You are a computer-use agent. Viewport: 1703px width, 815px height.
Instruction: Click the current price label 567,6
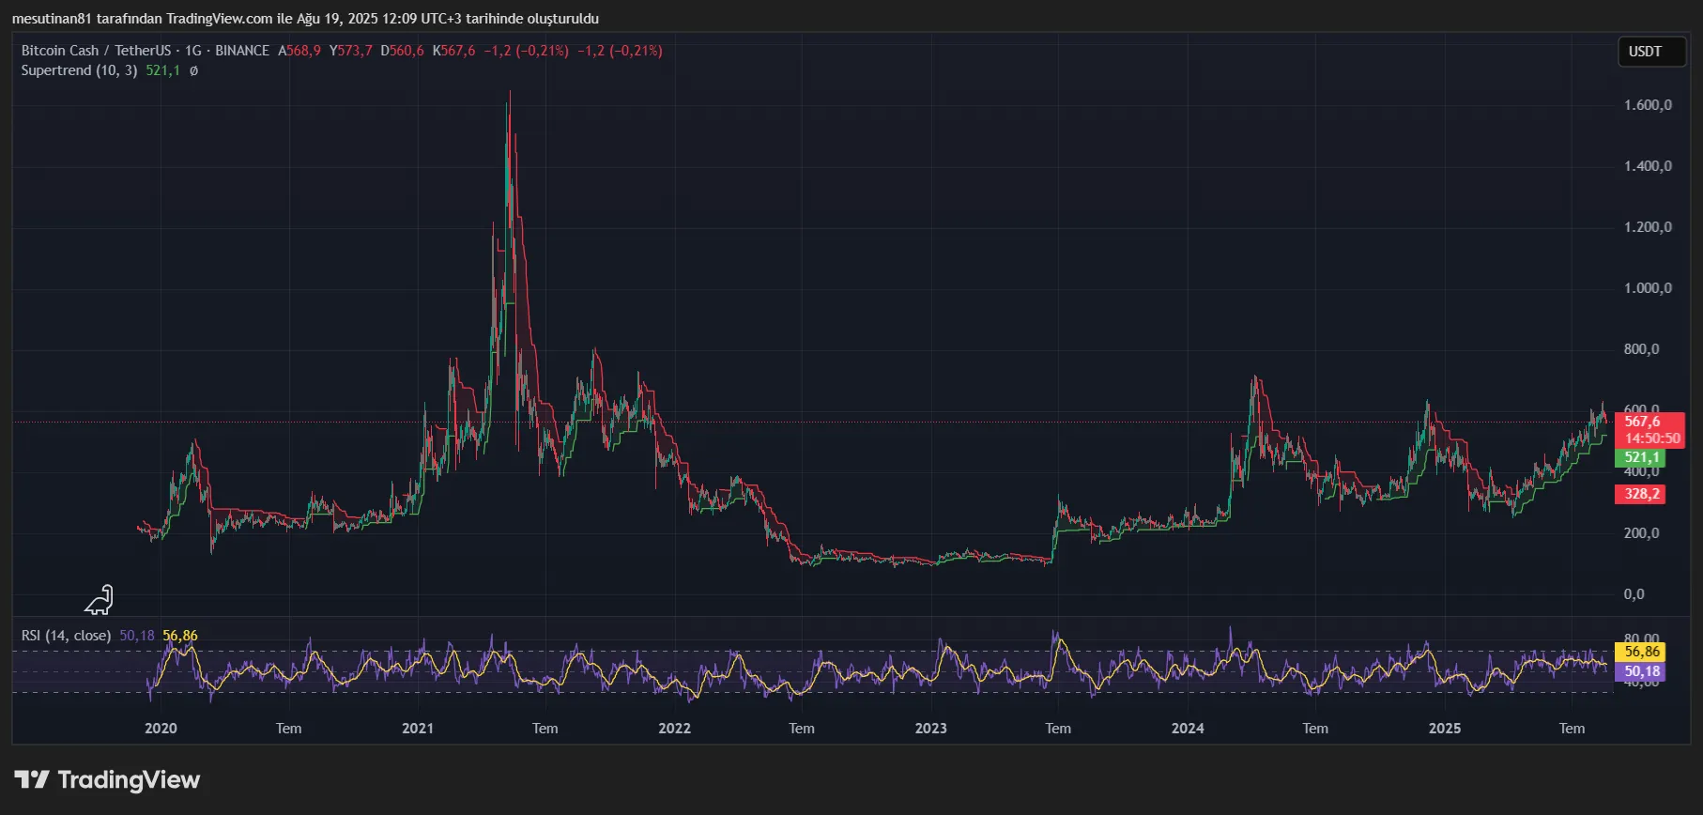point(1642,422)
